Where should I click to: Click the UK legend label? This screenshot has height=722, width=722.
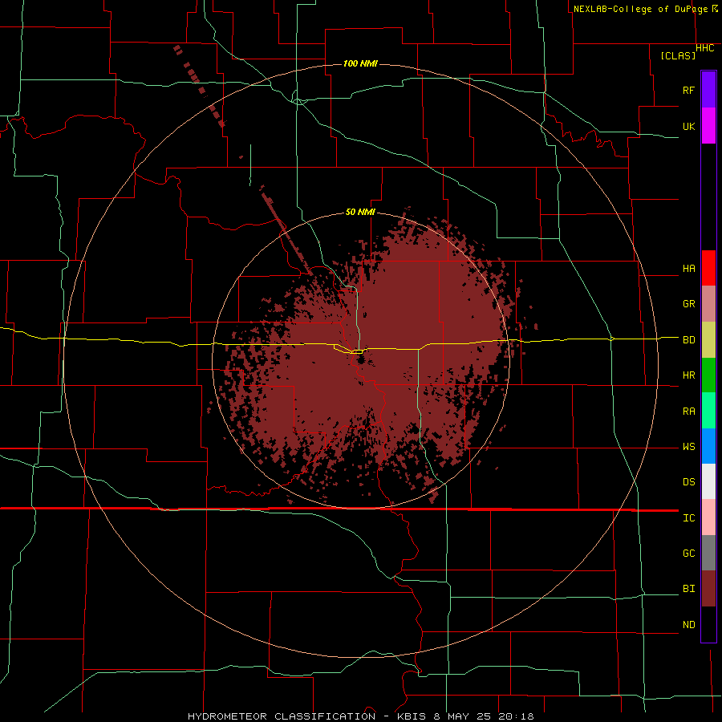688,126
